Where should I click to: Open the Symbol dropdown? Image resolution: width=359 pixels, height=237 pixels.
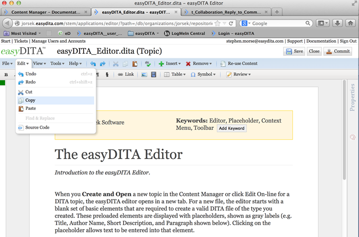[x=203, y=74]
